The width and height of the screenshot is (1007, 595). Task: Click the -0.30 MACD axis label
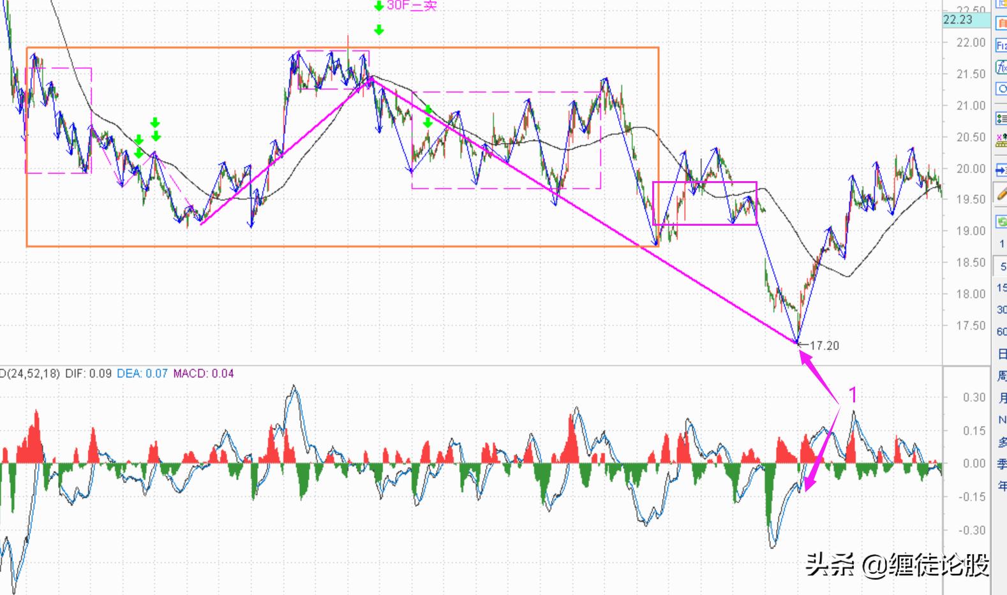coord(973,530)
